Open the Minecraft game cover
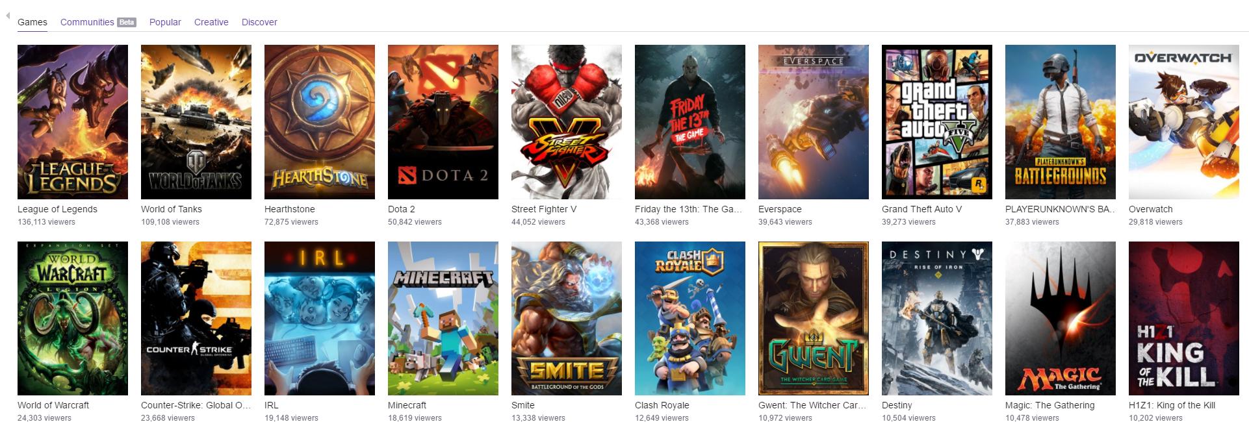The height and width of the screenshot is (422, 1249). 443,318
